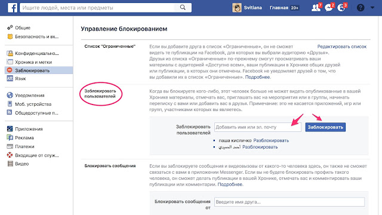Focus the Добавить имя или эл. почту field
This screenshot has width=382, height=215.
(x=257, y=127)
